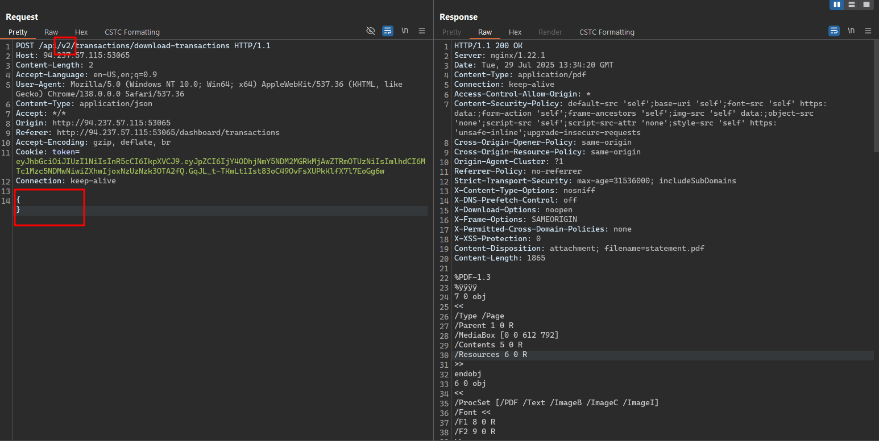This screenshot has width=879, height=441.
Task: Click the Accept-Encoding header line
Action: pos(93,142)
